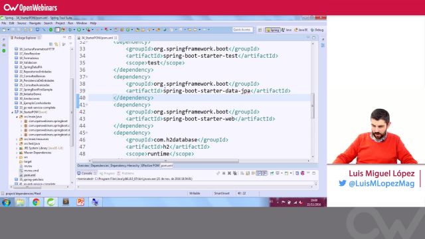Open Chrome from the taskbar
The height and width of the screenshot is (239, 425).
pos(36,202)
